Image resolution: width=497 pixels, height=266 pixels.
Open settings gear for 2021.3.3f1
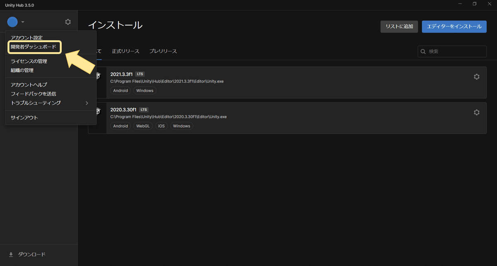(477, 77)
